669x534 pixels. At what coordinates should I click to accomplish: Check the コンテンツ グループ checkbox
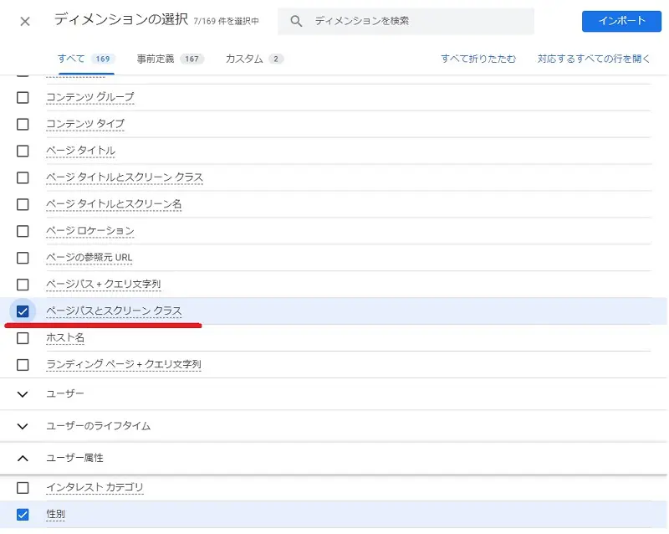point(23,98)
